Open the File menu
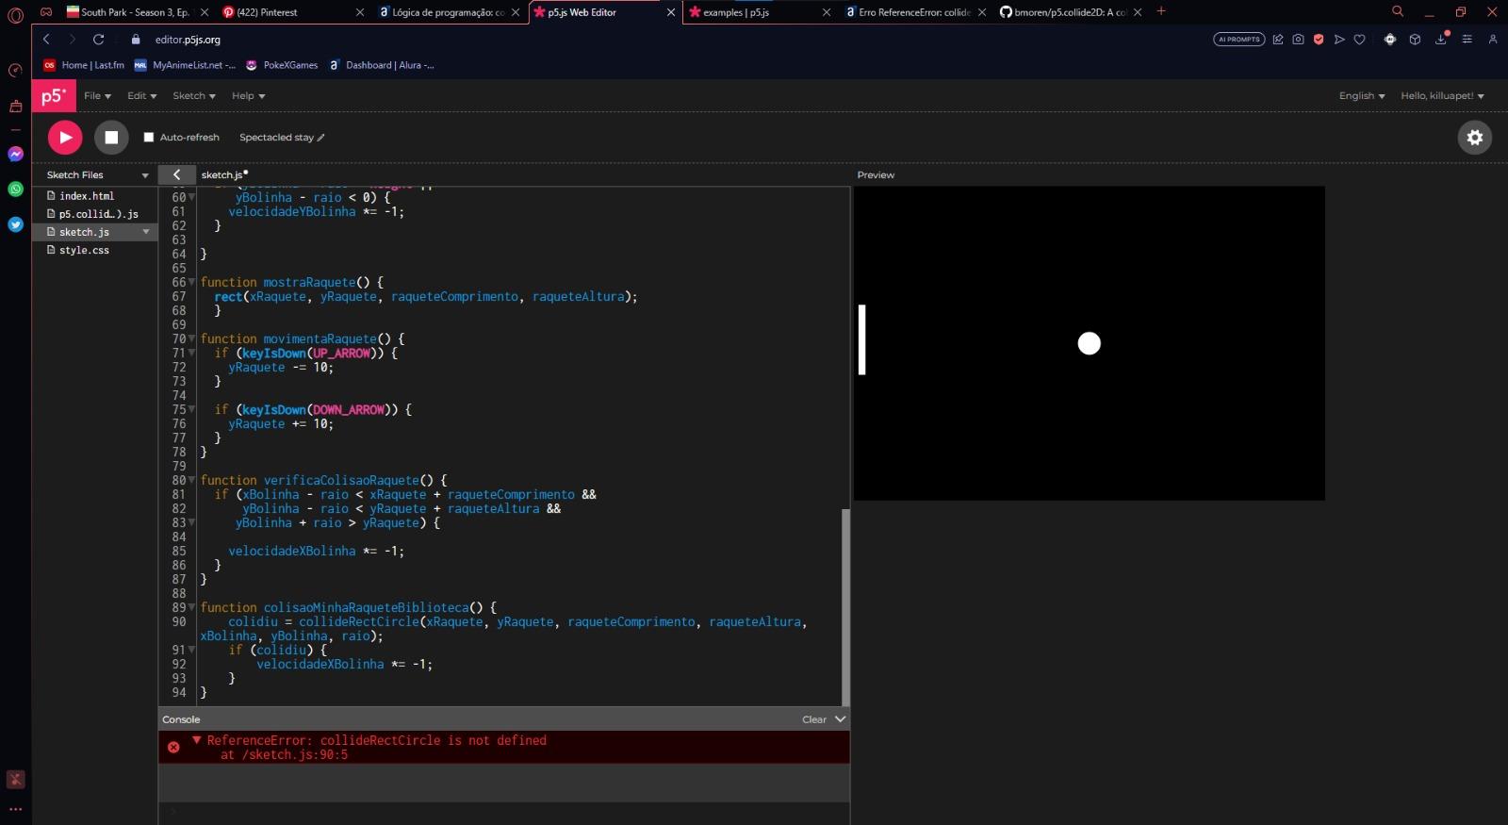 [x=97, y=96]
